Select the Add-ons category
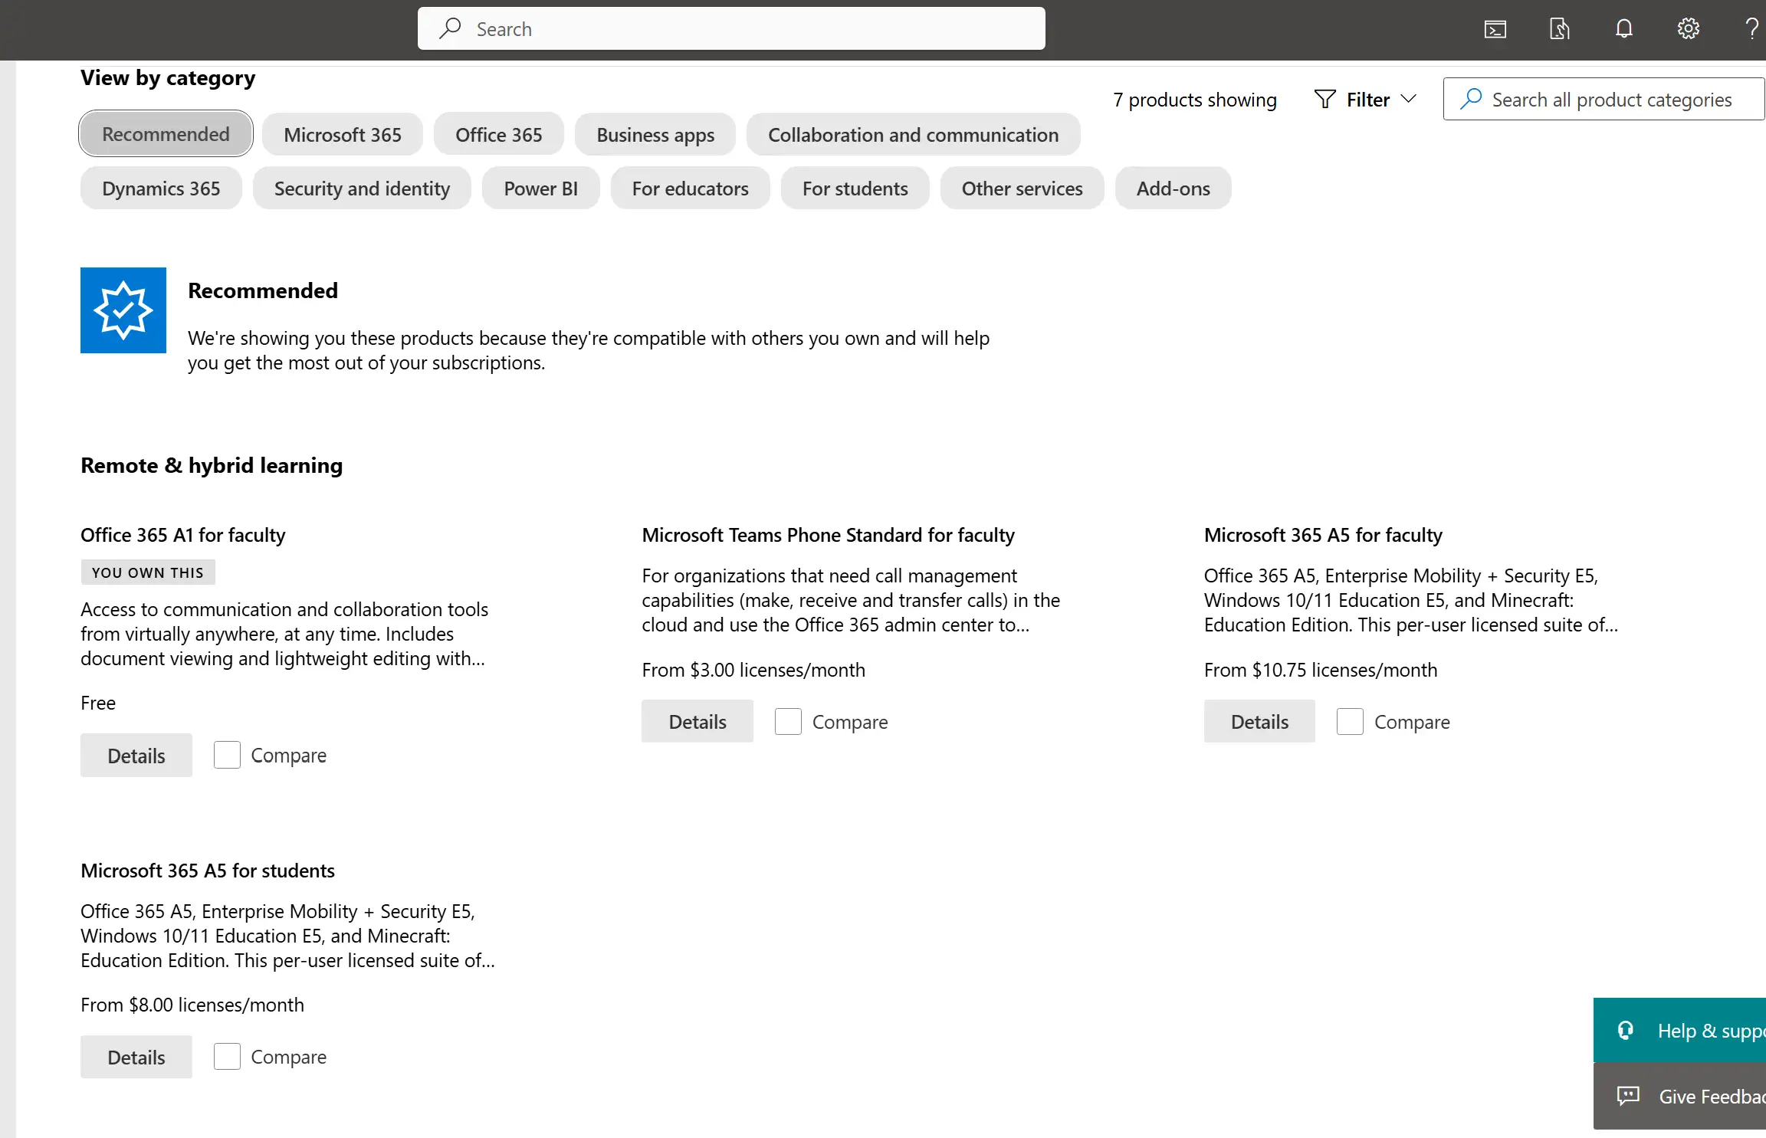This screenshot has width=1766, height=1138. pyautogui.click(x=1173, y=188)
